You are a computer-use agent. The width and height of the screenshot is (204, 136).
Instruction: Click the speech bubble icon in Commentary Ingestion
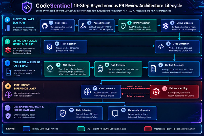click(115, 114)
